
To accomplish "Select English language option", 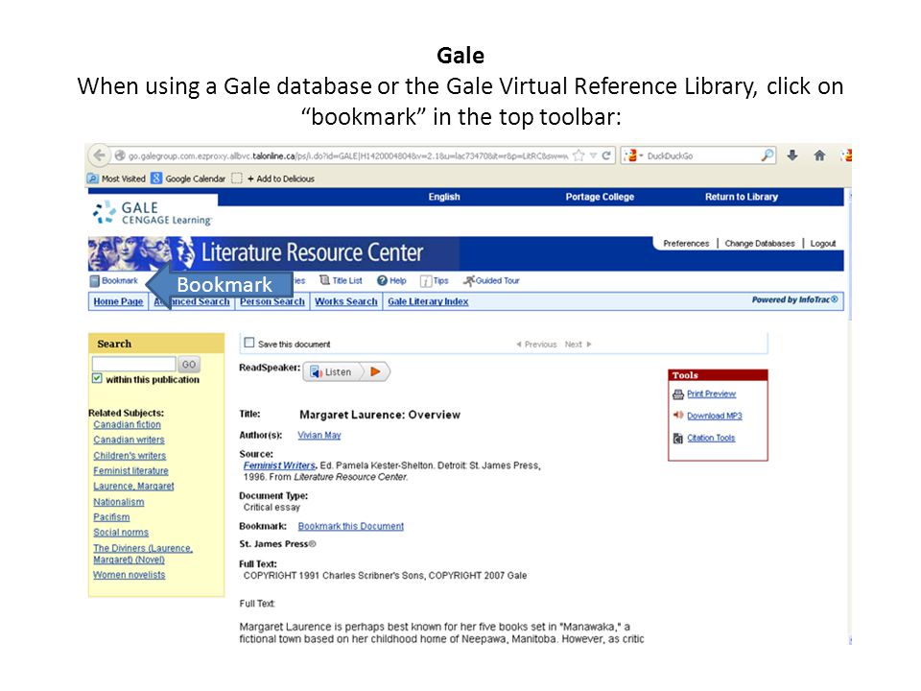I will pyautogui.click(x=444, y=197).
